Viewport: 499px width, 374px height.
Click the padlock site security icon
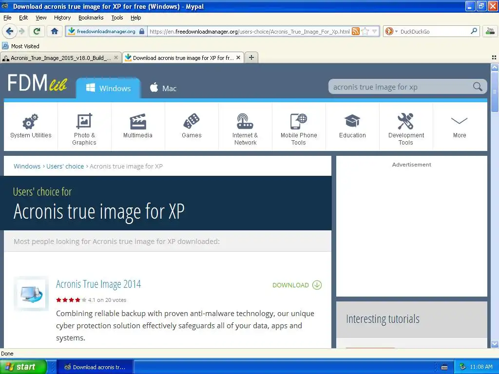point(142,31)
